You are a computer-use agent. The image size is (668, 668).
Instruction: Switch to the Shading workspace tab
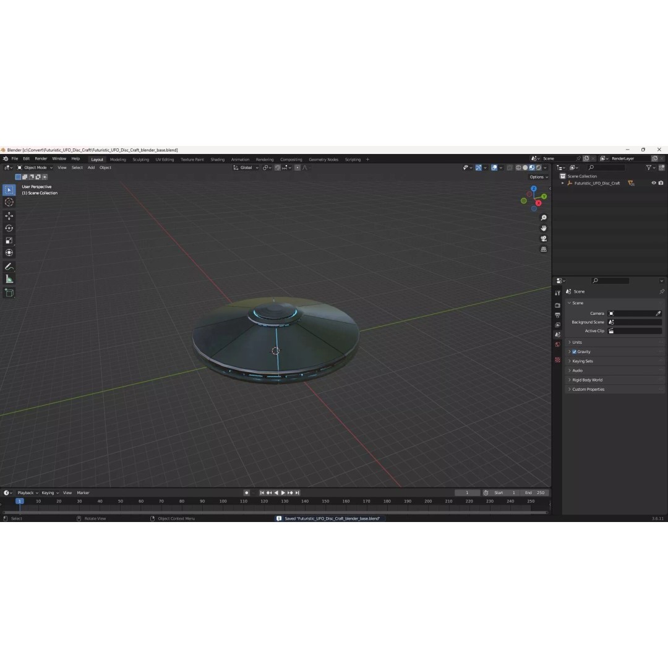tap(217, 160)
